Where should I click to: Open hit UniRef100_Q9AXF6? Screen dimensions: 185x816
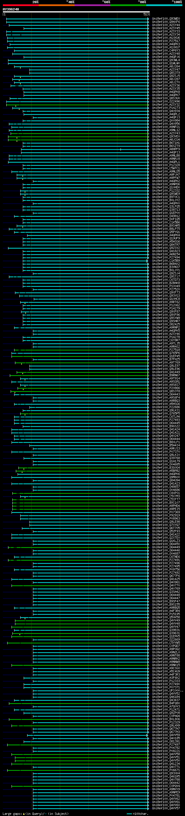point(166,22)
